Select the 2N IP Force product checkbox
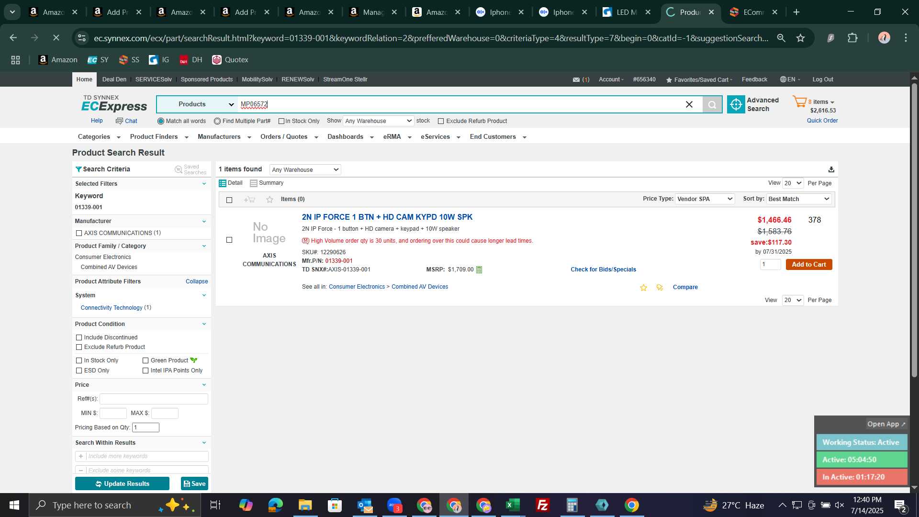Viewport: 919px width, 517px height. (x=229, y=240)
